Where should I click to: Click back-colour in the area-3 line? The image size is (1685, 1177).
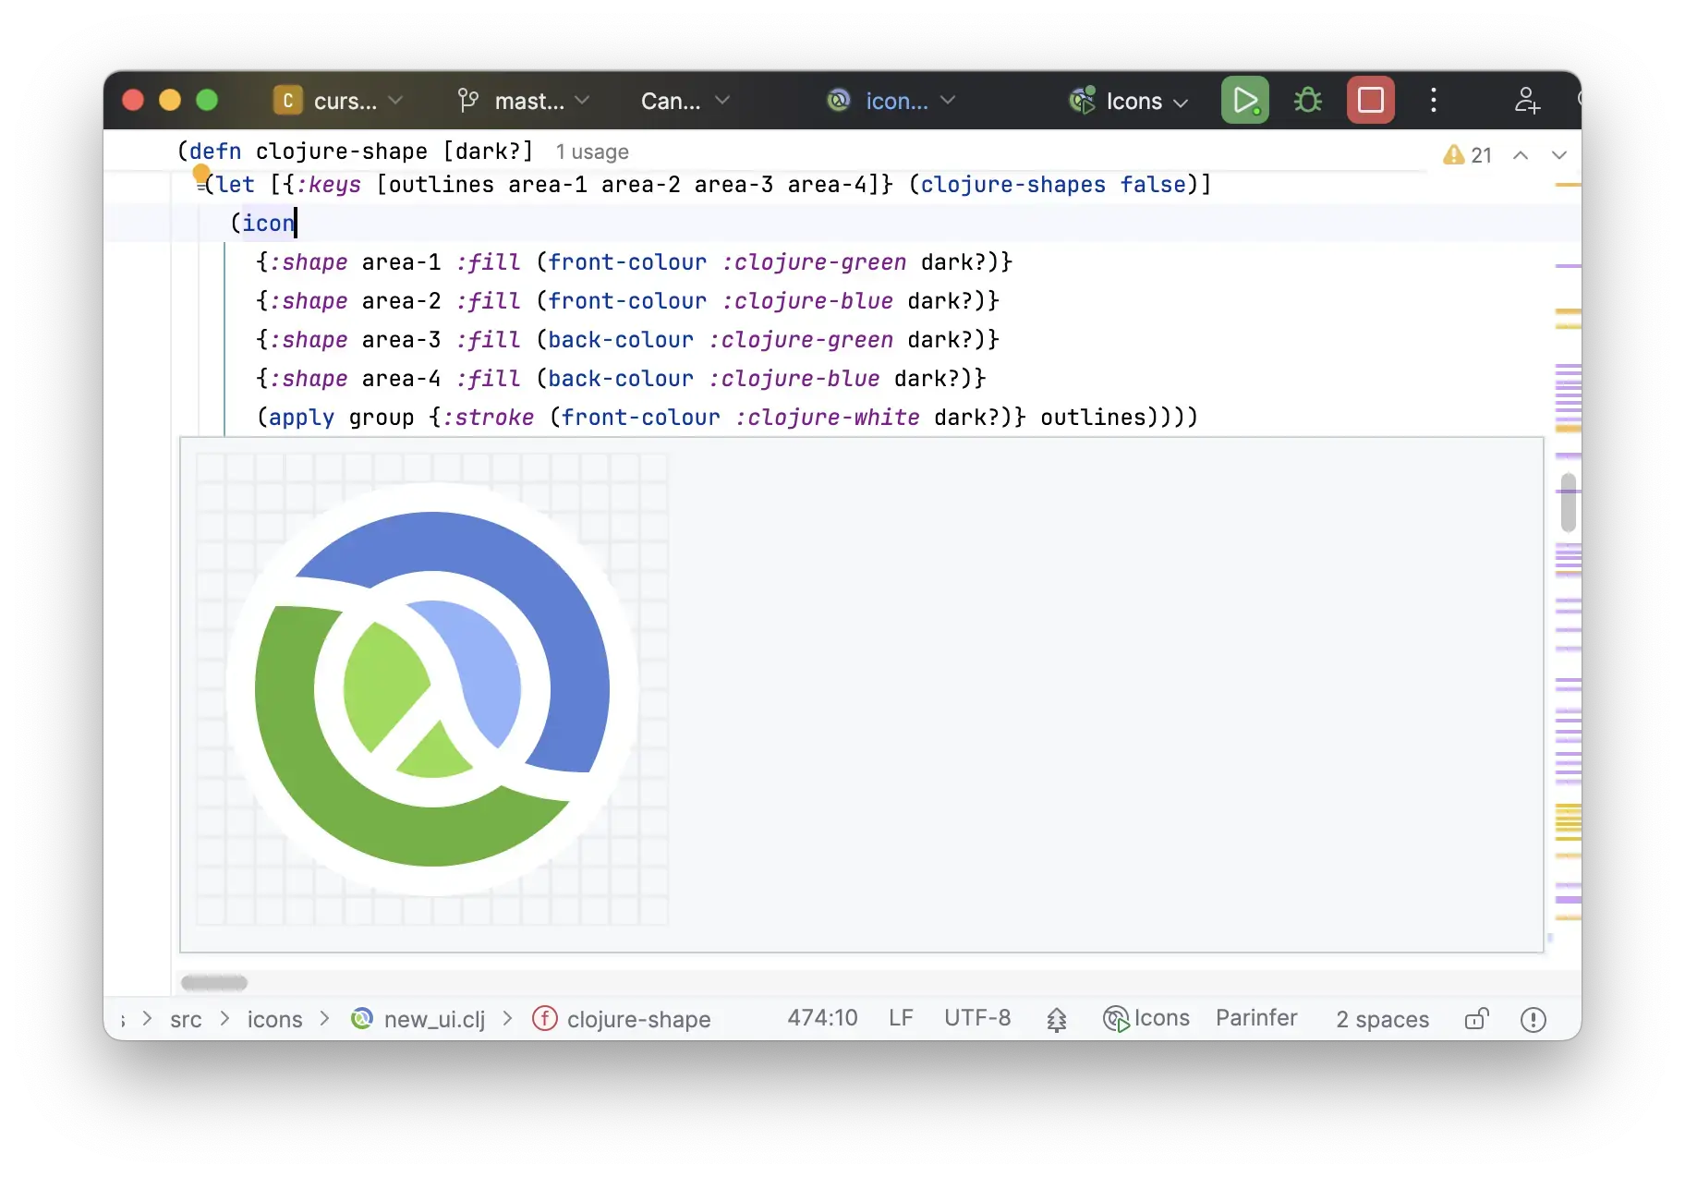(x=621, y=339)
